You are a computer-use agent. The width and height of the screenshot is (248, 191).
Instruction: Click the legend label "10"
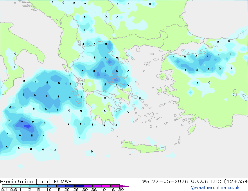pos(49,189)
